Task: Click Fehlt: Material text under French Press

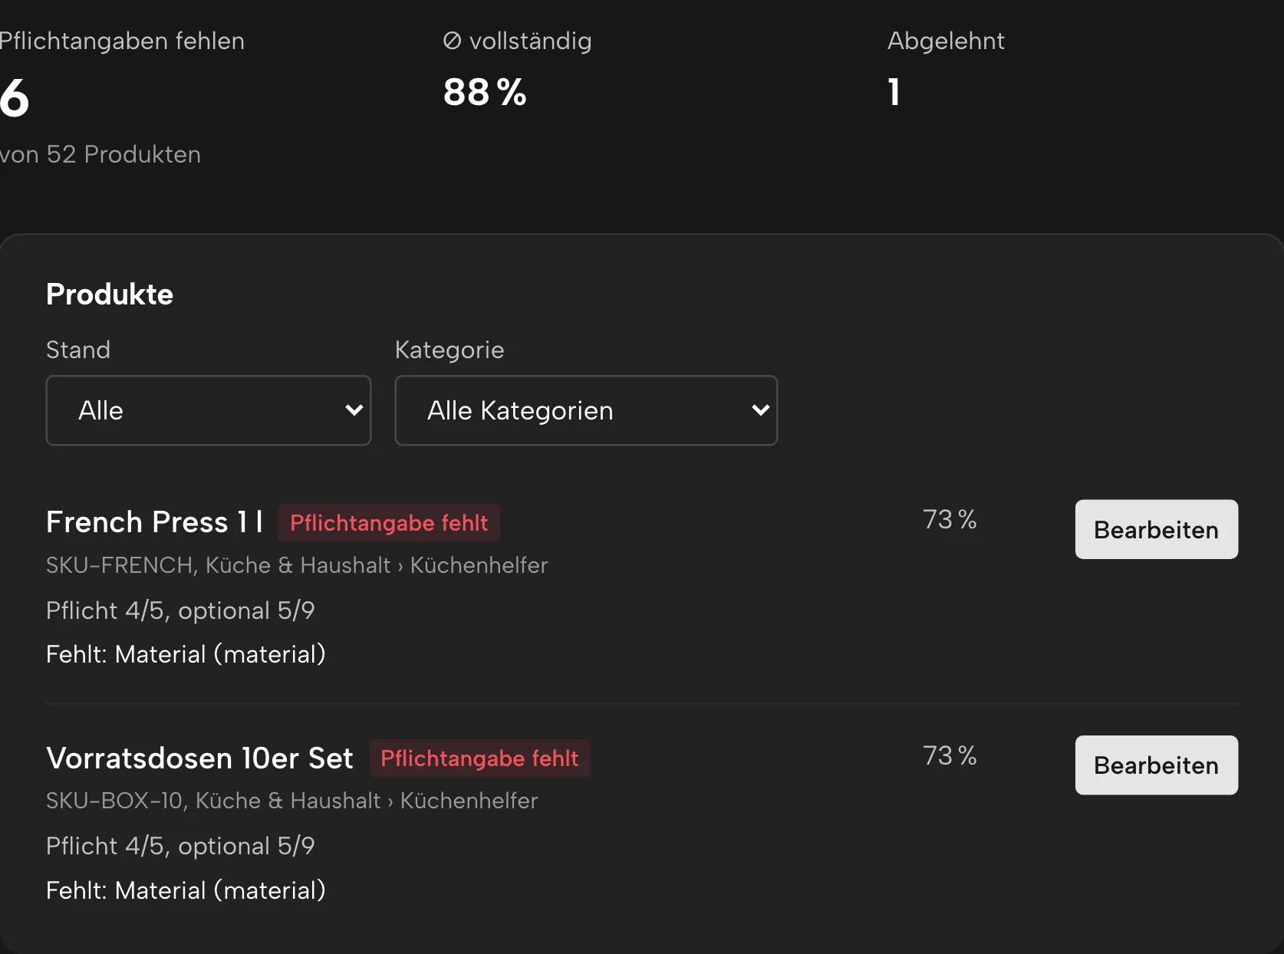Action: (186, 654)
